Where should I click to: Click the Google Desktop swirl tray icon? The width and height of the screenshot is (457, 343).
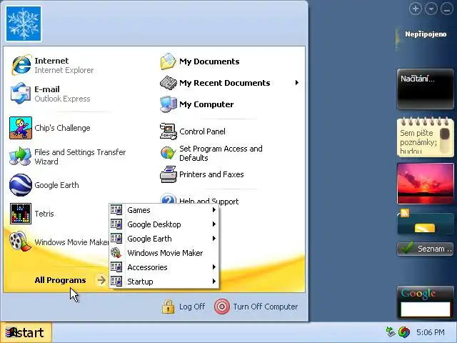tap(404, 332)
